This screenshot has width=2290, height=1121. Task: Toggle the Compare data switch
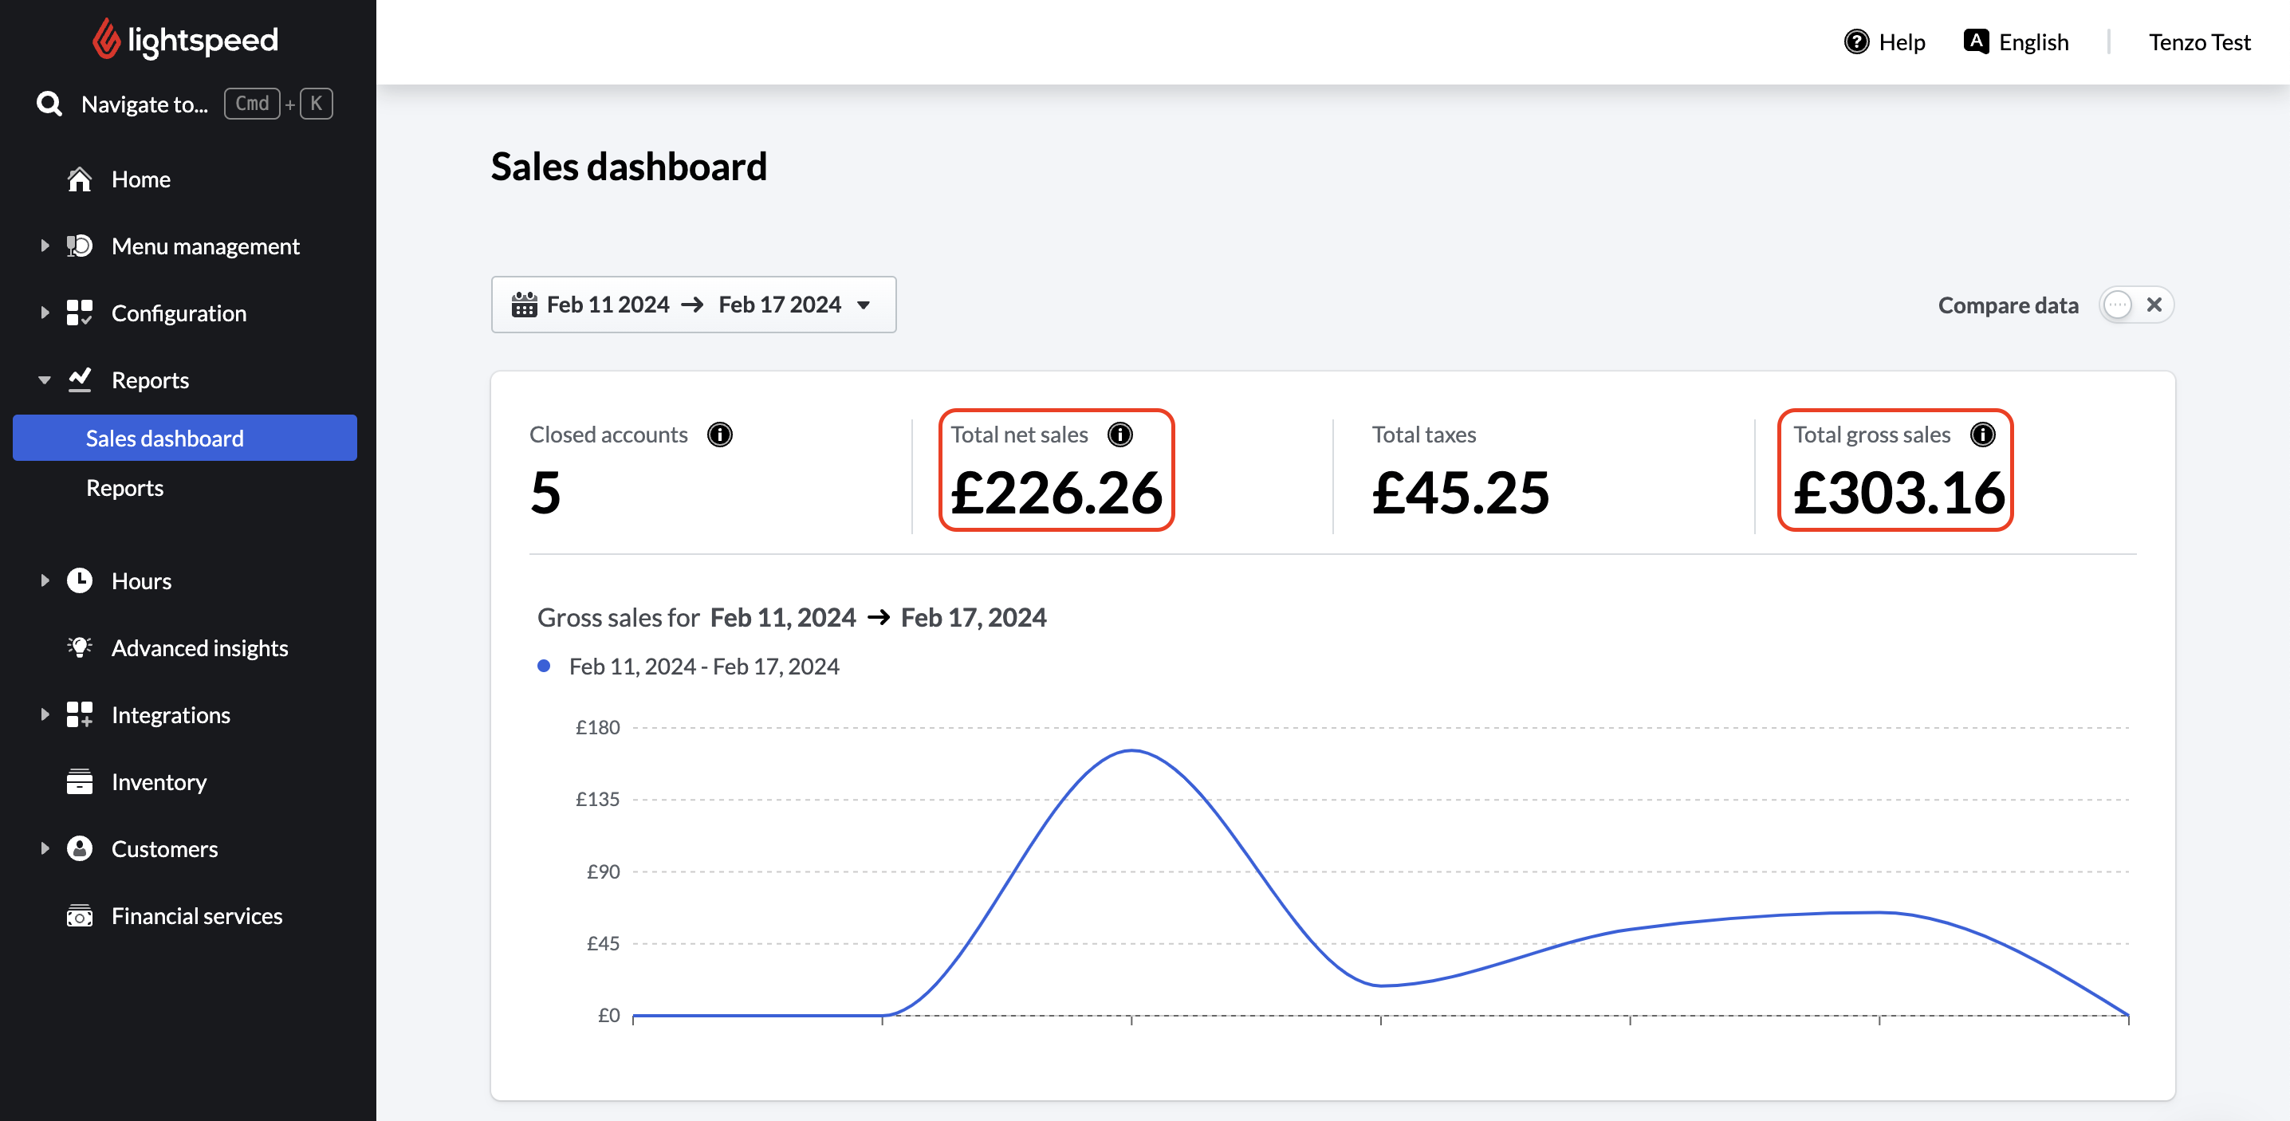click(2135, 305)
